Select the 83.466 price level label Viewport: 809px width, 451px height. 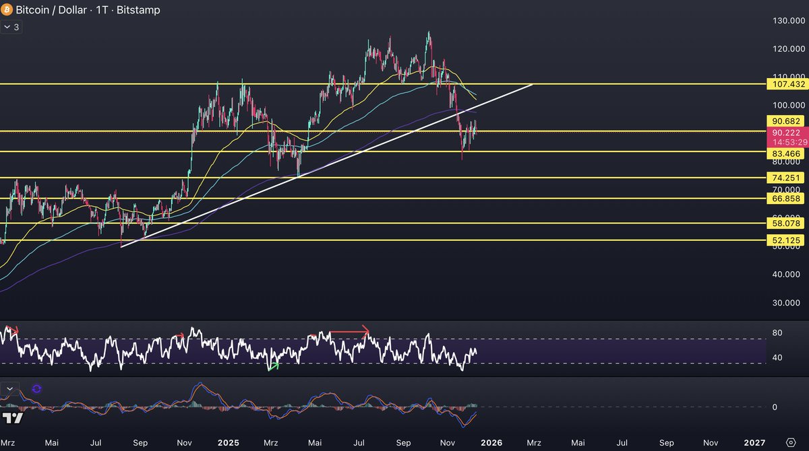click(787, 154)
